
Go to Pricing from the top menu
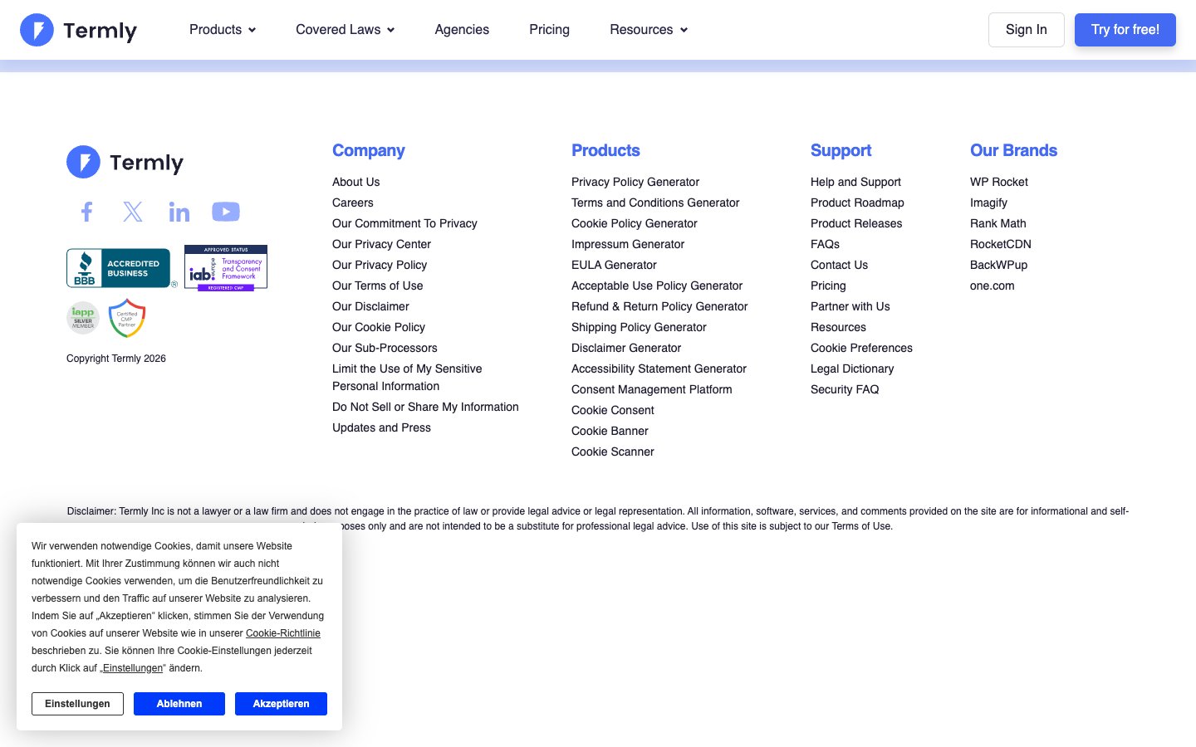coord(549,30)
